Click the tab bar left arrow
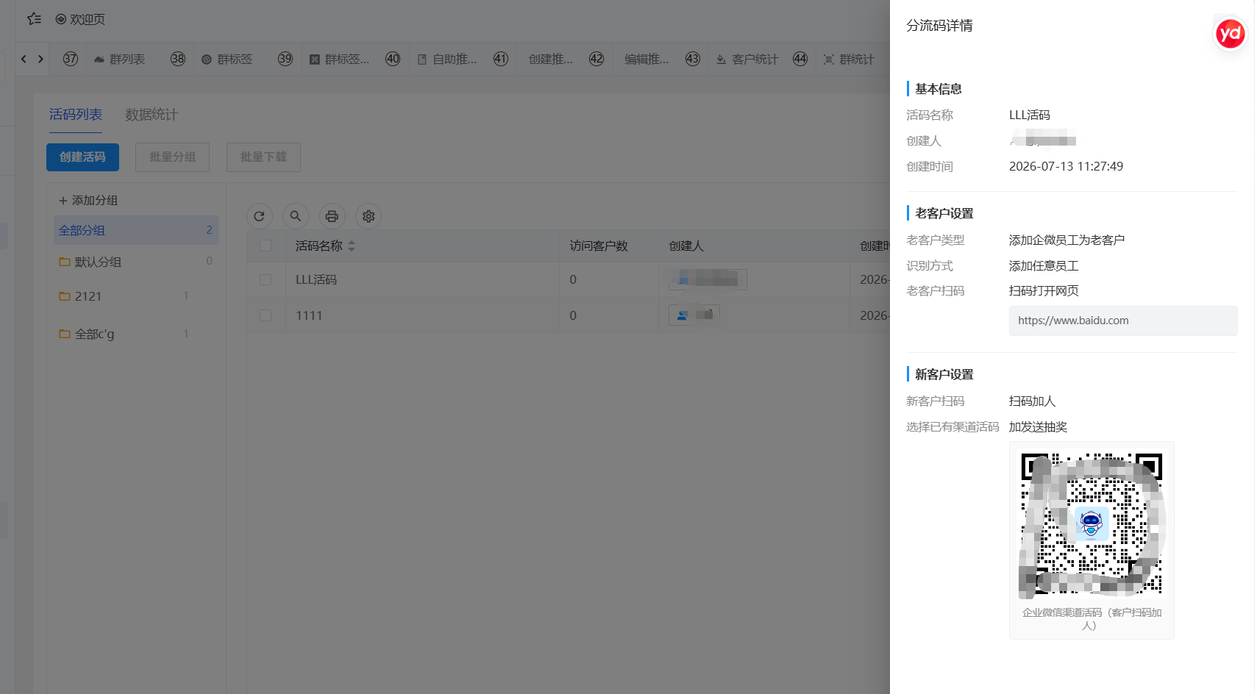 (x=24, y=59)
